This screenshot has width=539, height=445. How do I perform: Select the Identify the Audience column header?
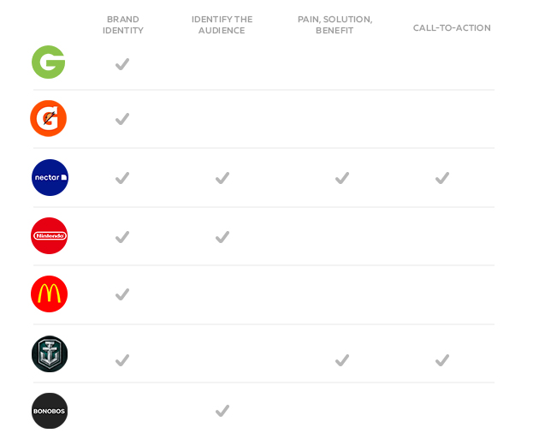pos(222,25)
